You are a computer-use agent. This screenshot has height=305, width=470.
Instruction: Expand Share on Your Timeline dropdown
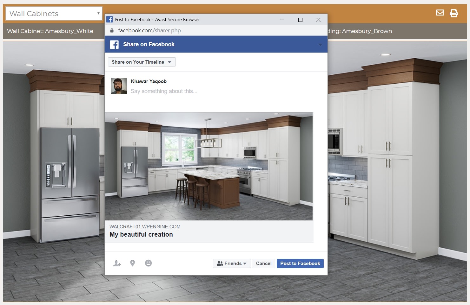(142, 62)
